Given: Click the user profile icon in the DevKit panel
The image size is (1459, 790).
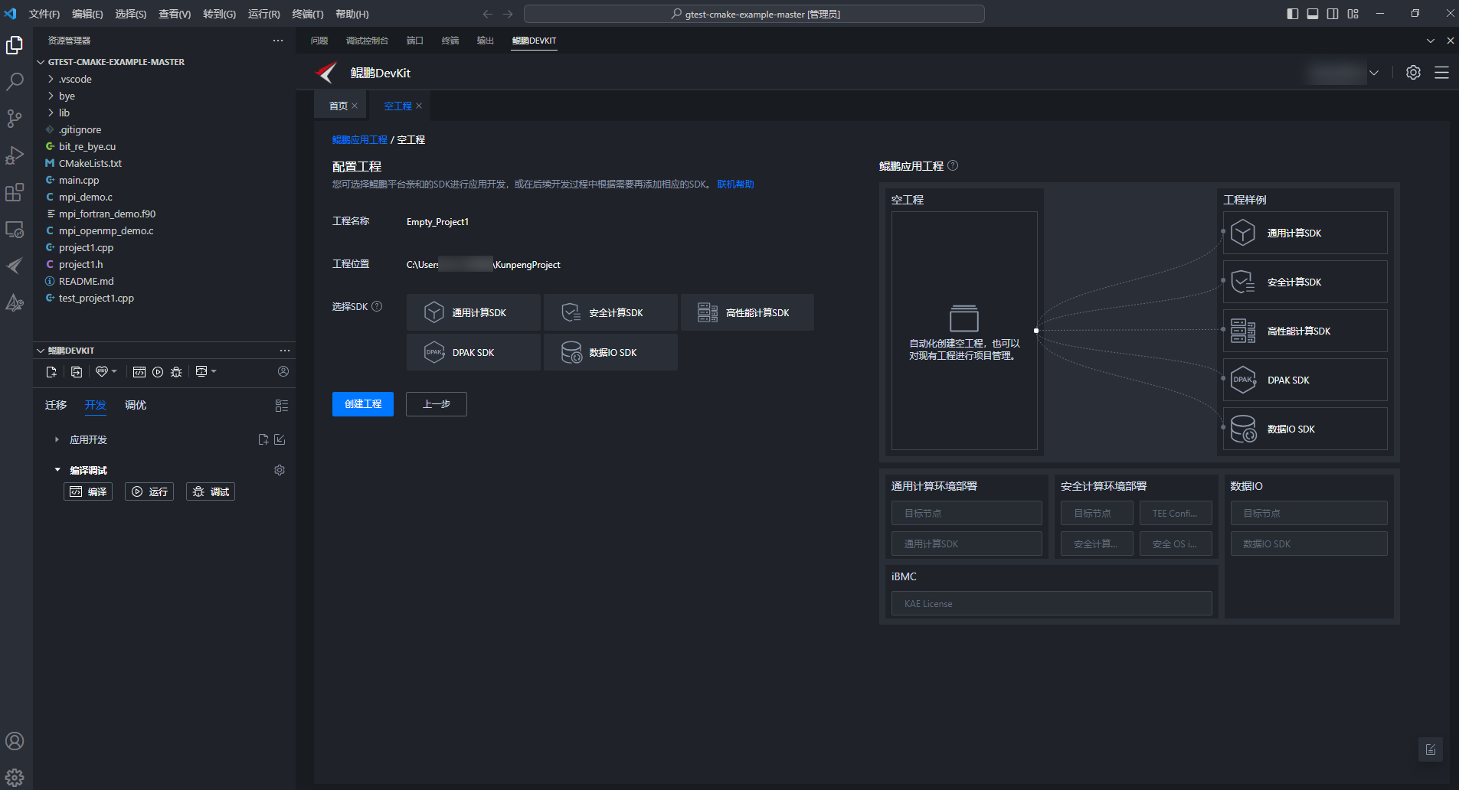Looking at the screenshot, I should click(283, 371).
